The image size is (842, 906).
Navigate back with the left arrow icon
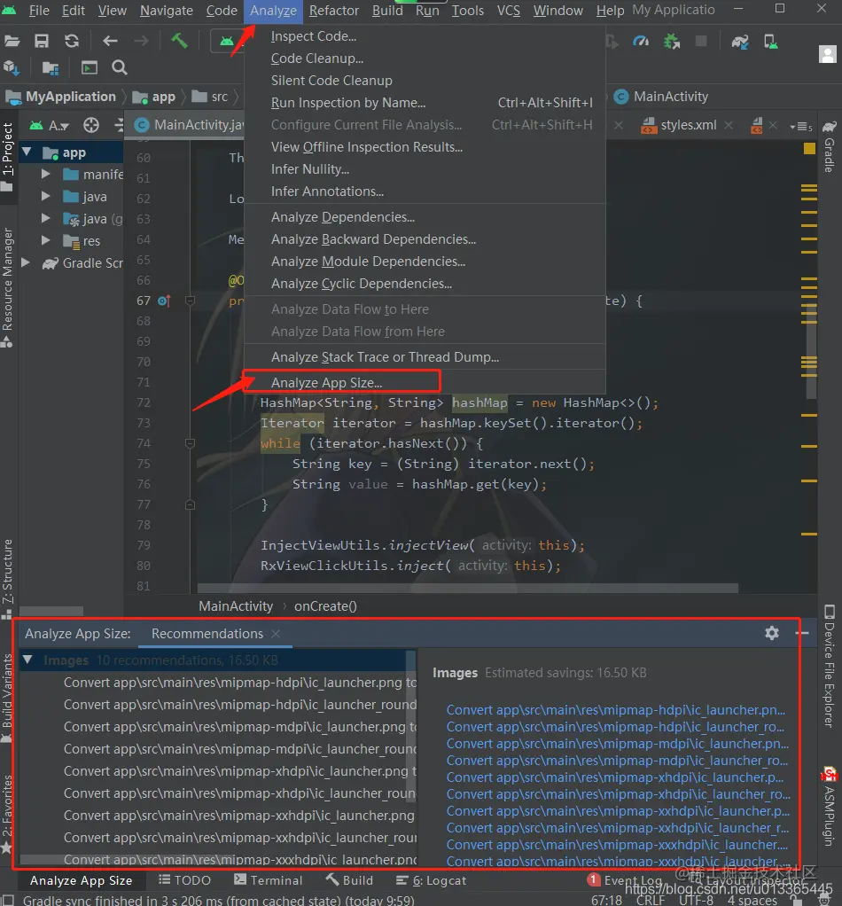[x=110, y=41]
